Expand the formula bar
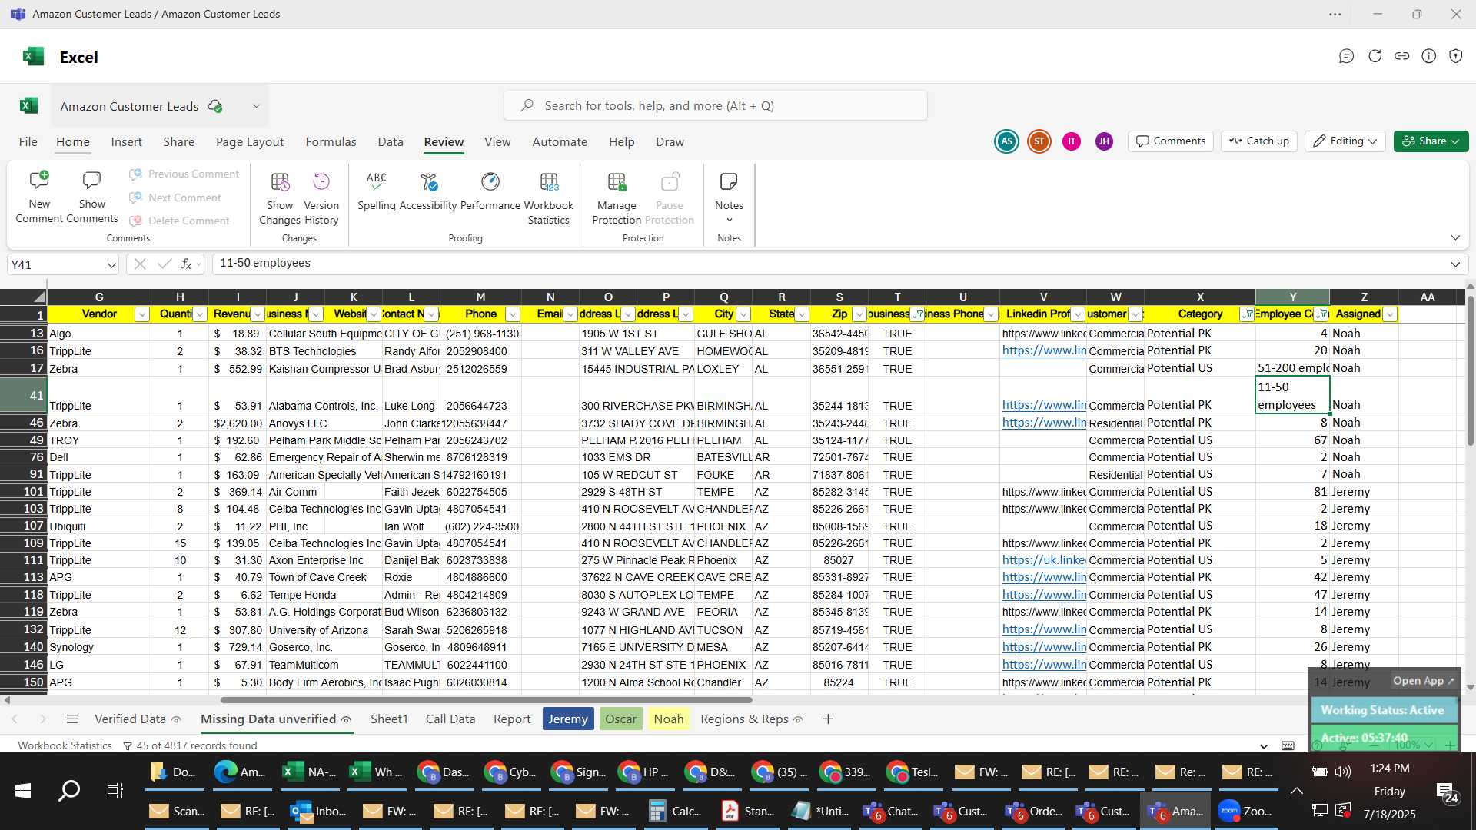 point(1455,264)
